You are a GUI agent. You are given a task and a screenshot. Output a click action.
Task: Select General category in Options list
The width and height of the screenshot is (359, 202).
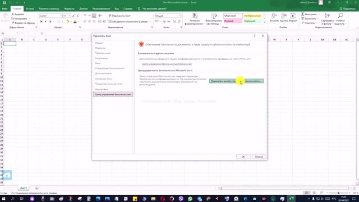point(99,43)
